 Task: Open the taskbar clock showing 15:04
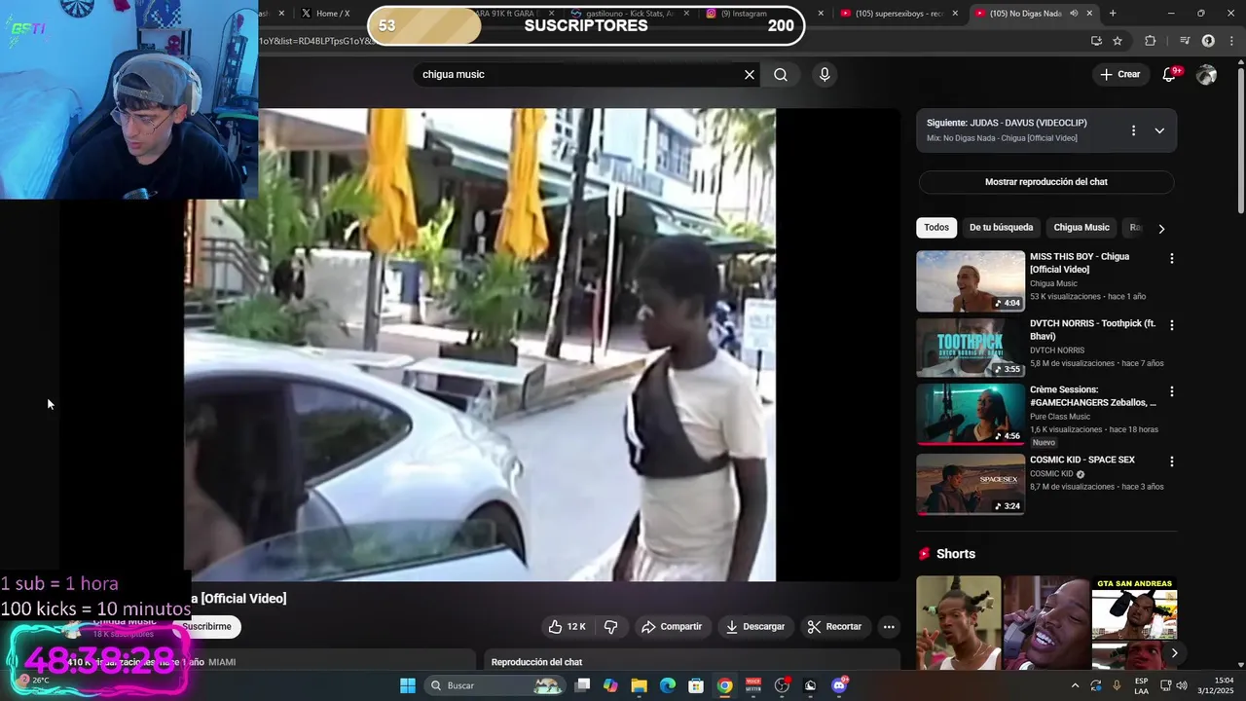(x=1216, y=685)
